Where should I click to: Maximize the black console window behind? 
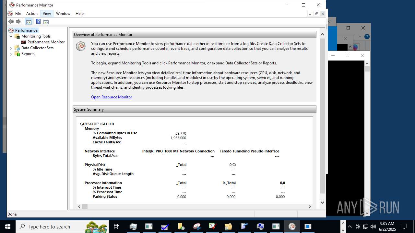point(348,55)
